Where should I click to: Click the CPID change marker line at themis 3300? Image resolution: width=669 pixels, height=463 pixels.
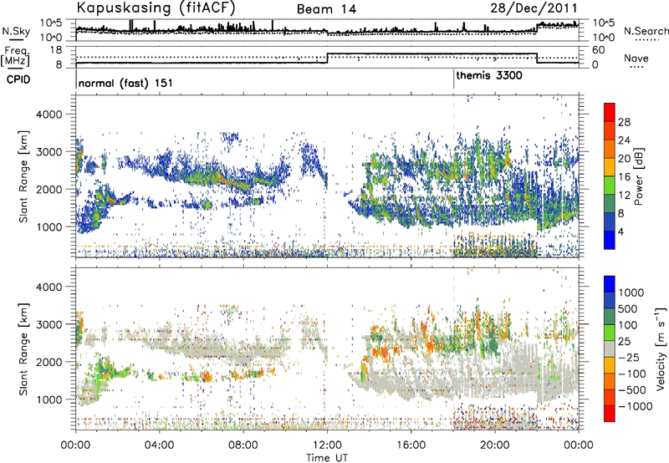453,79
